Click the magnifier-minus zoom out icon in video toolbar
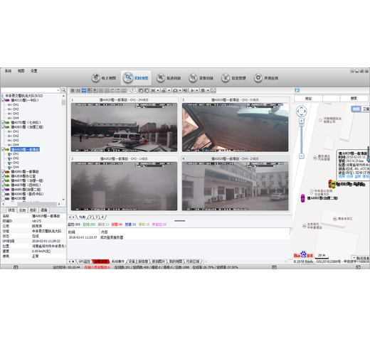The height and width of the screenshot is (341, 370). 135,90
